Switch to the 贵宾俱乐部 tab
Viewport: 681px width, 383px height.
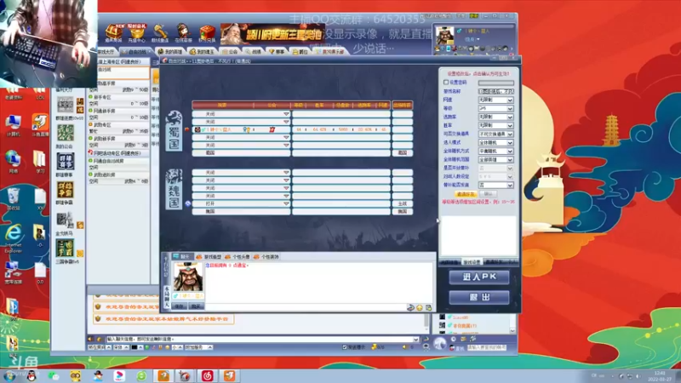tap(330, 52)
